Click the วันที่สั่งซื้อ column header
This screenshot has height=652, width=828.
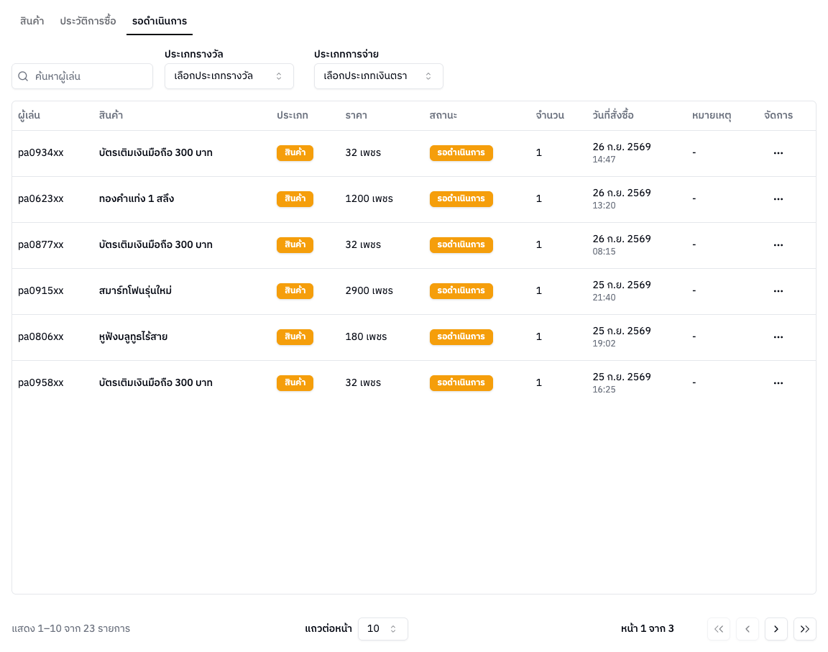(x=613, y=115)
